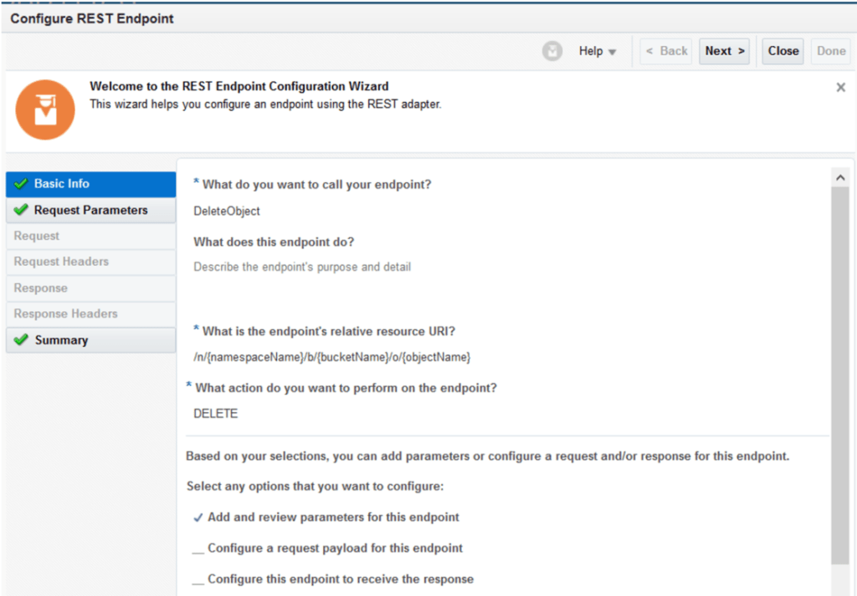Click the endpoint name field DeleteObject
This screenshot has height=596, width=857.
click(227, 211)
